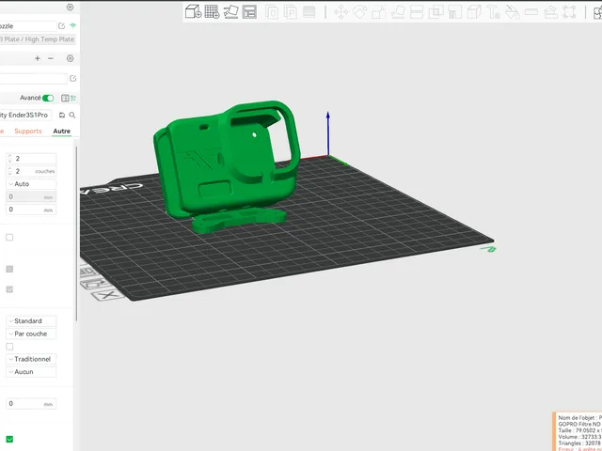Save the Ender3S1Pro process preset
The height and width of the screenshot is (451, 602).
62,115
